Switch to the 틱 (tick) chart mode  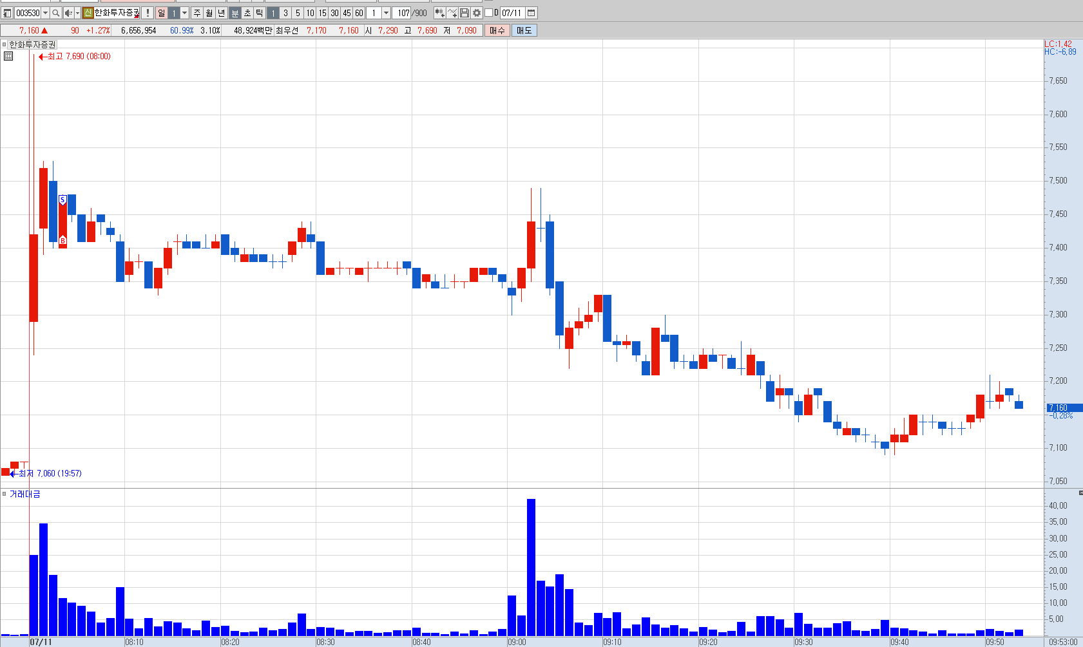(259, 13)
